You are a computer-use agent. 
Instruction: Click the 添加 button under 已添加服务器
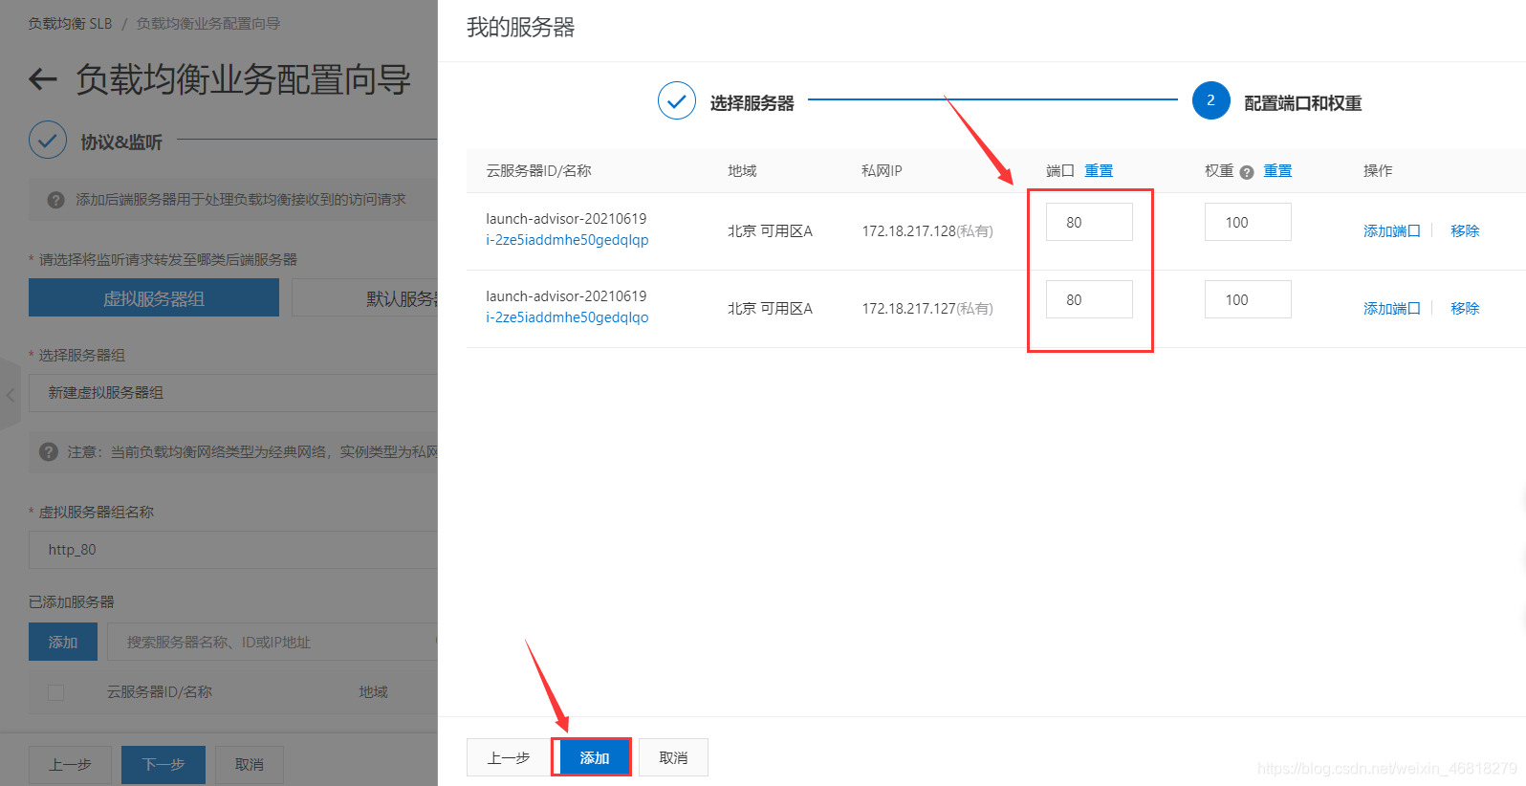pos(63,642)
